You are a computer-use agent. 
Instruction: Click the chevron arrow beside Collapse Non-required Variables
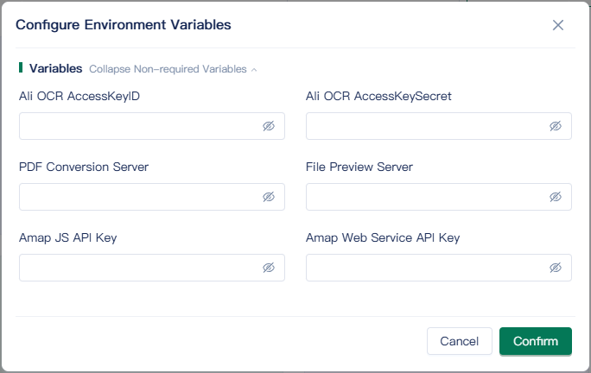[x=254, y=70]
